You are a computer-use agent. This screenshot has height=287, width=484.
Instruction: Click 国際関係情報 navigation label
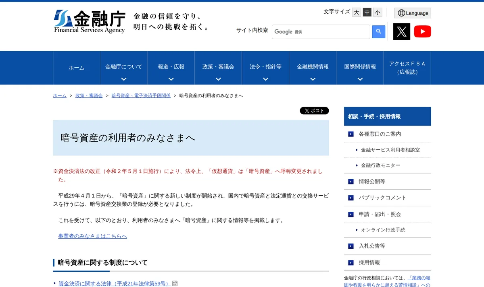coord(360,67)
